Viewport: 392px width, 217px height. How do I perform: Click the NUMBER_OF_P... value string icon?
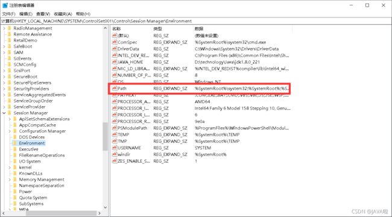115,75
